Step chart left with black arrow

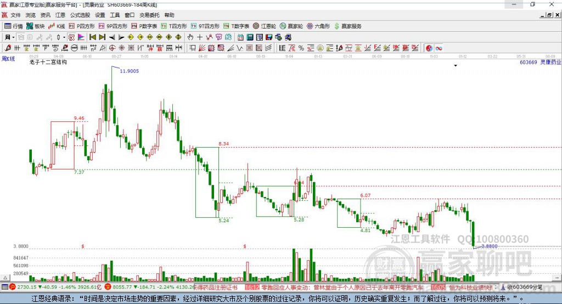[x=112, y=37]
